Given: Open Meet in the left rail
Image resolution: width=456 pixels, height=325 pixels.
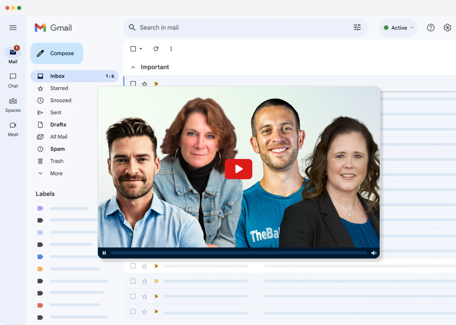Looking at the screenshot, I should 13,129.
